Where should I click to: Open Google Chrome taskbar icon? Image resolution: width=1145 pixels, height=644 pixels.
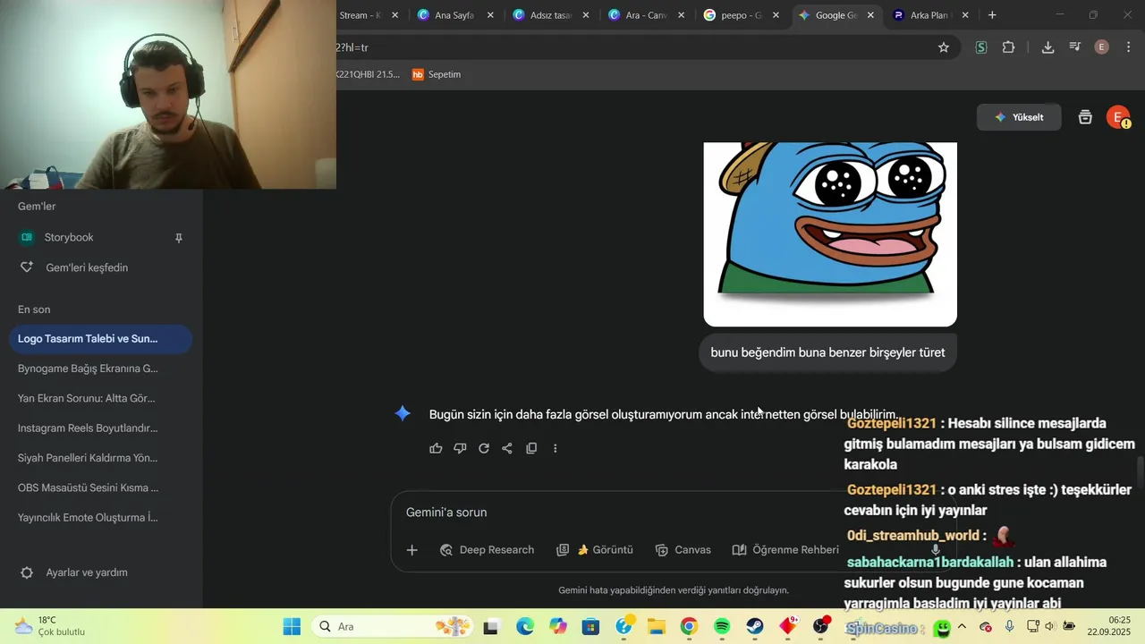click(689, 626)
